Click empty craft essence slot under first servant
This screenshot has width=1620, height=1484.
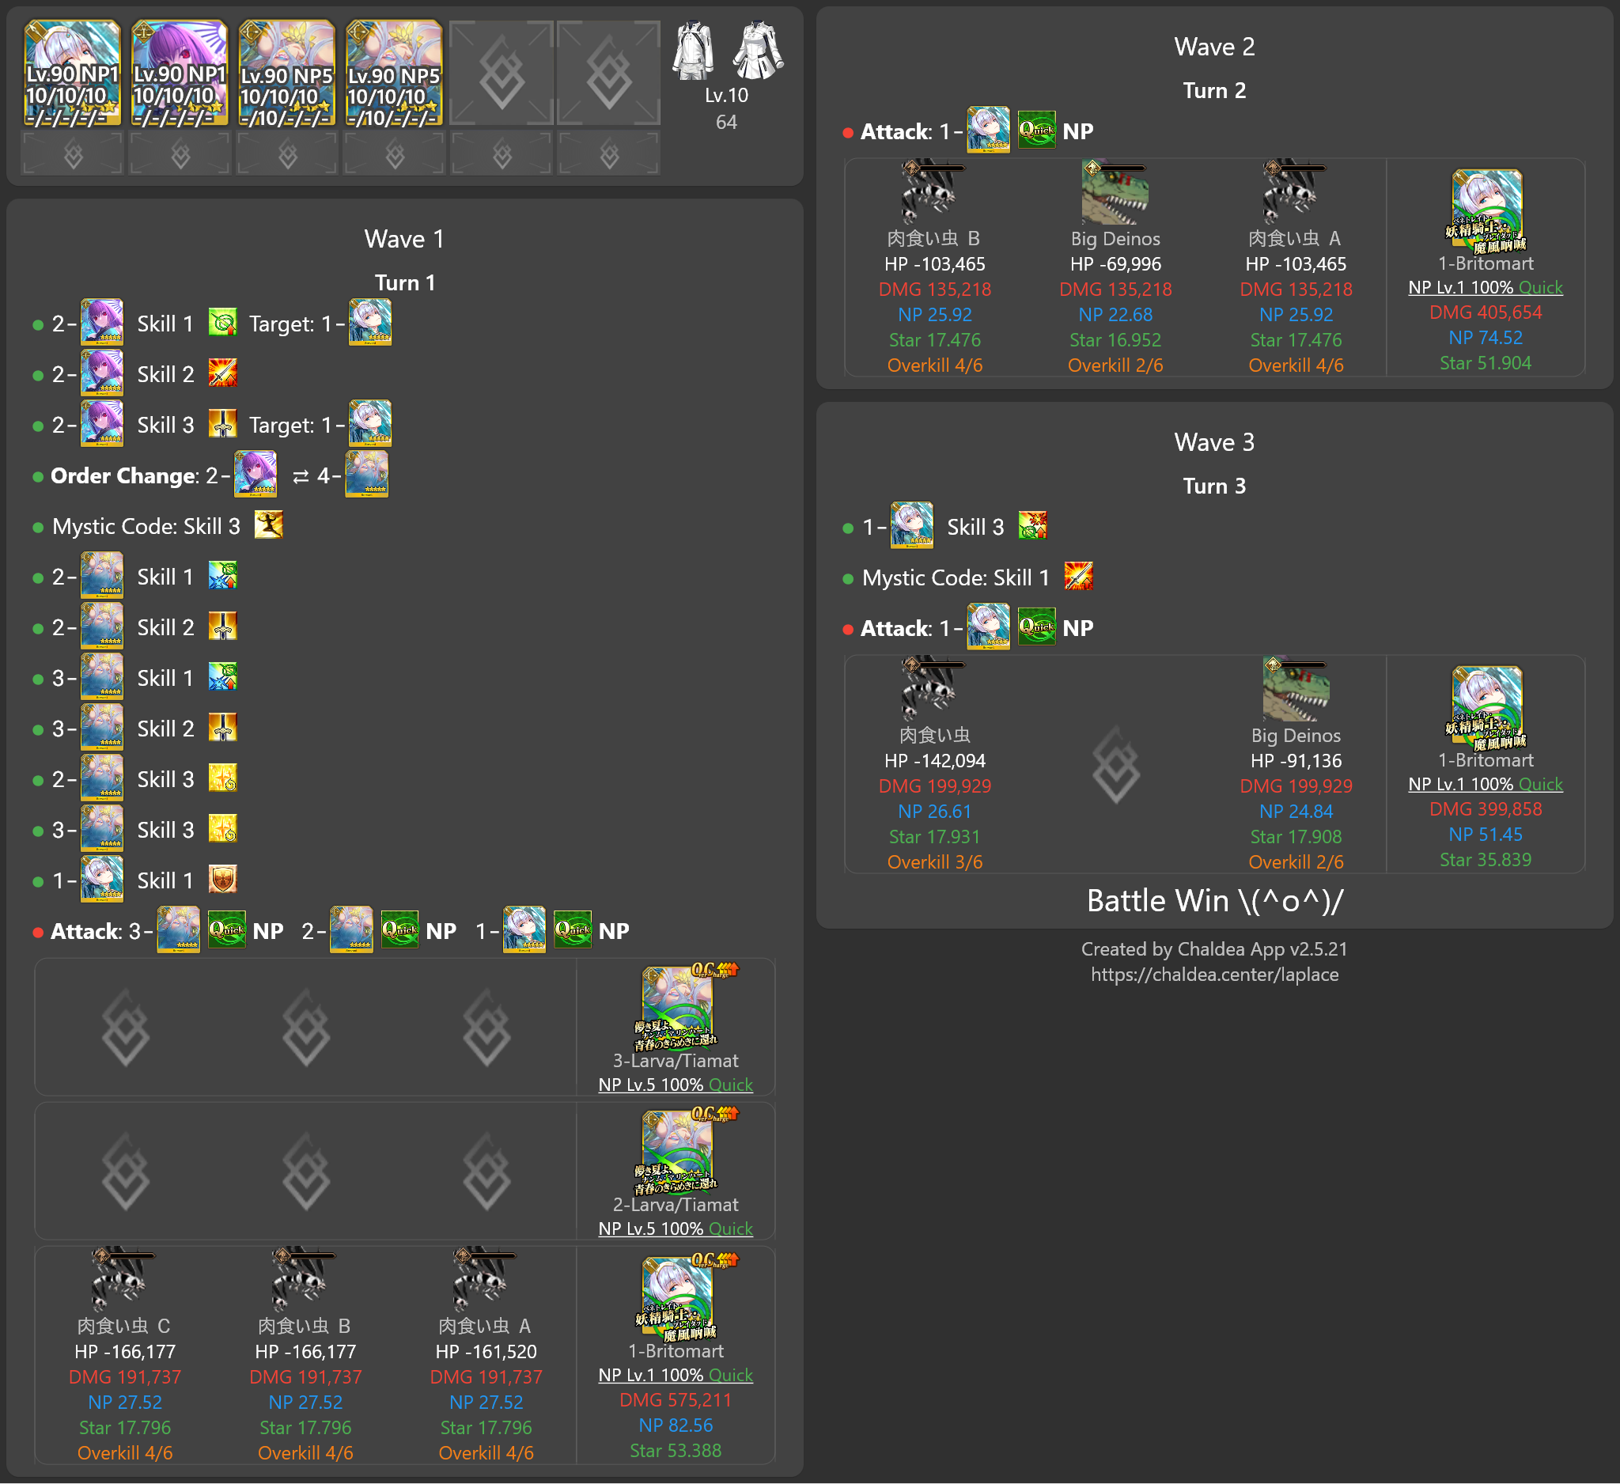72,153
